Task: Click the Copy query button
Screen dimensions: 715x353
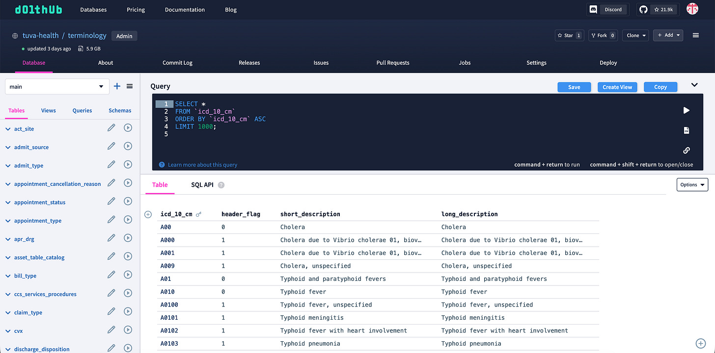Action: [660, 87]
